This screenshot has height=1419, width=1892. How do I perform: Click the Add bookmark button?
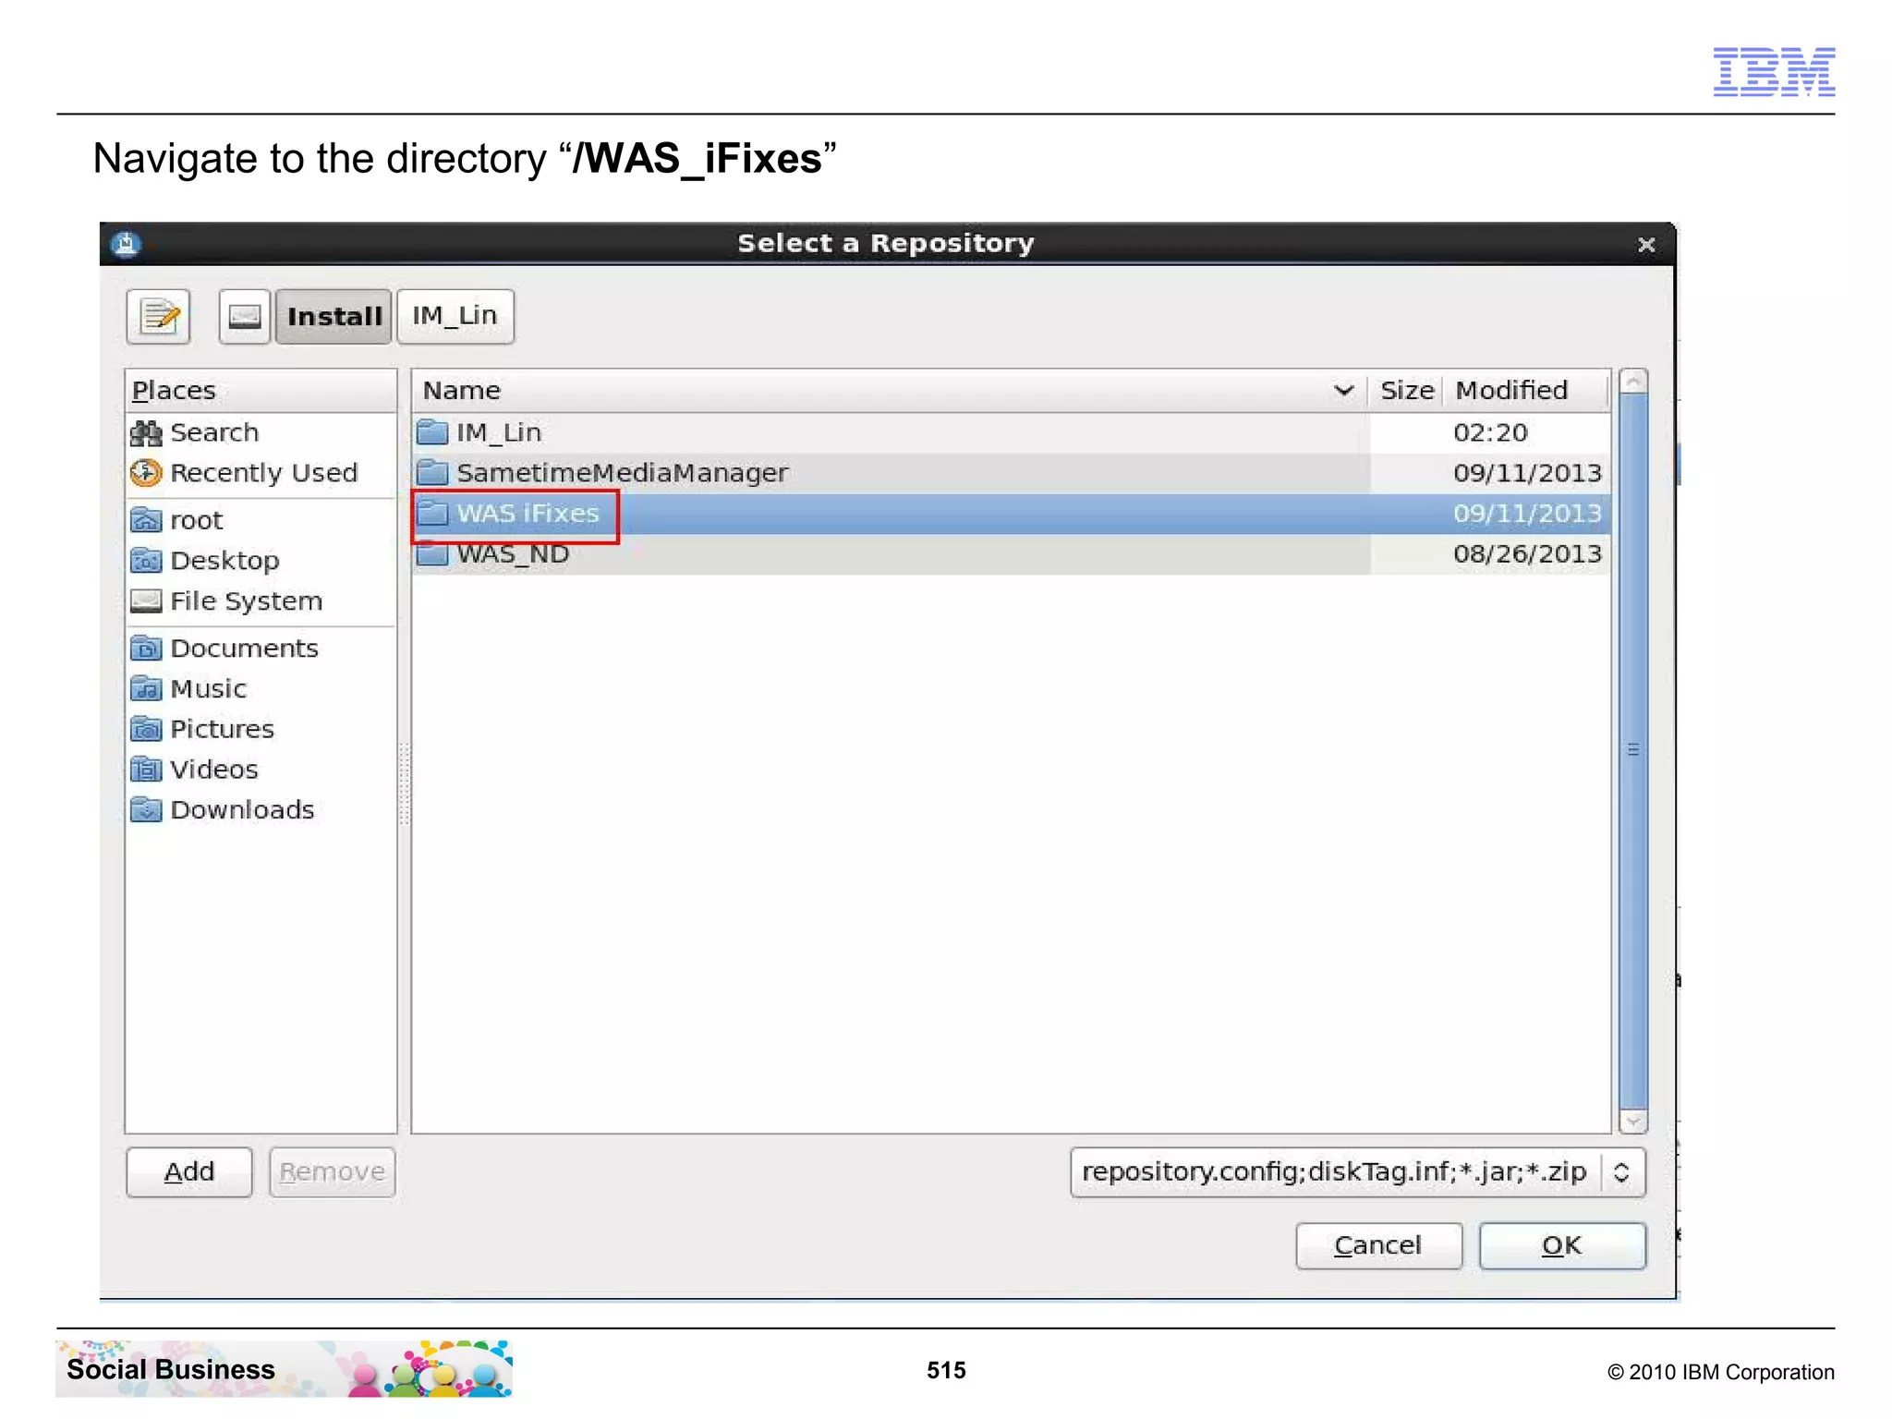click(189, 1172)
